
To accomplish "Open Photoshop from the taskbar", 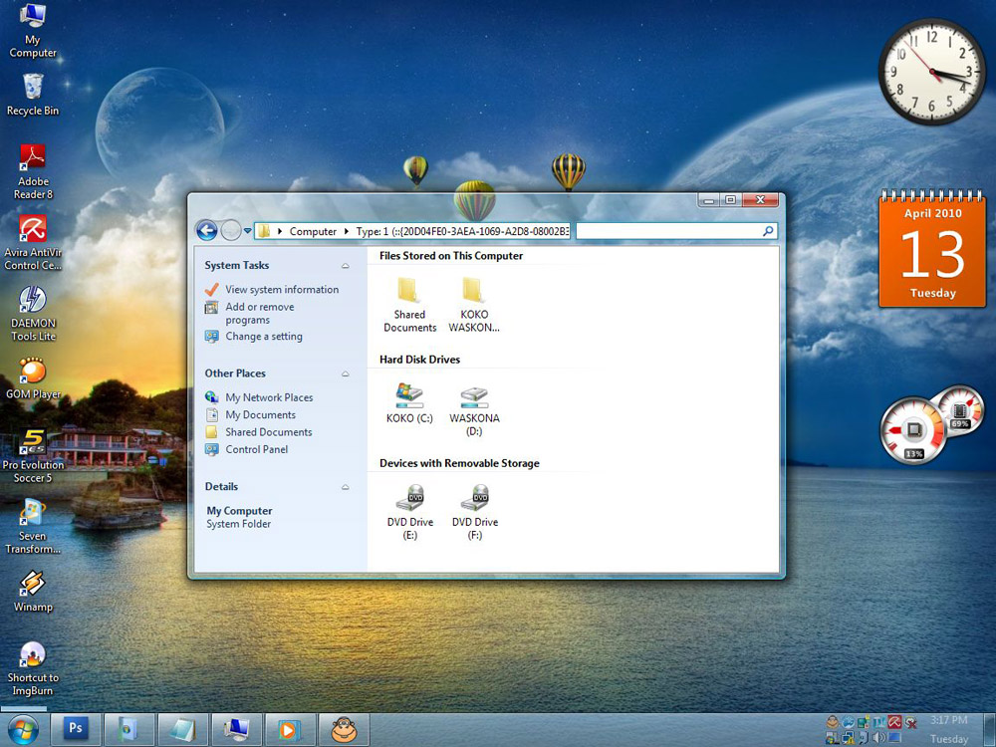I will [x=75, y=729].
